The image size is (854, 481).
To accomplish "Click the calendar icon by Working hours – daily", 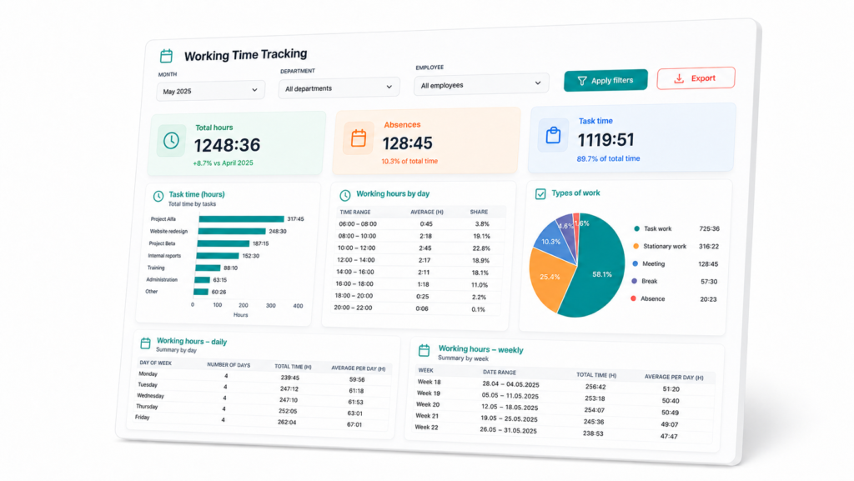I will click(x=145, y=343).
